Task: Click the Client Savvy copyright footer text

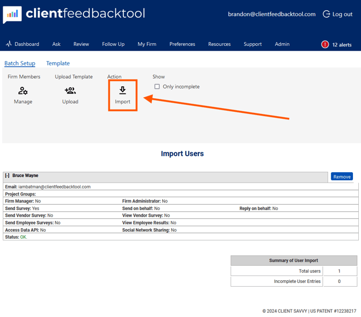Action: click(x=309, y=311)
